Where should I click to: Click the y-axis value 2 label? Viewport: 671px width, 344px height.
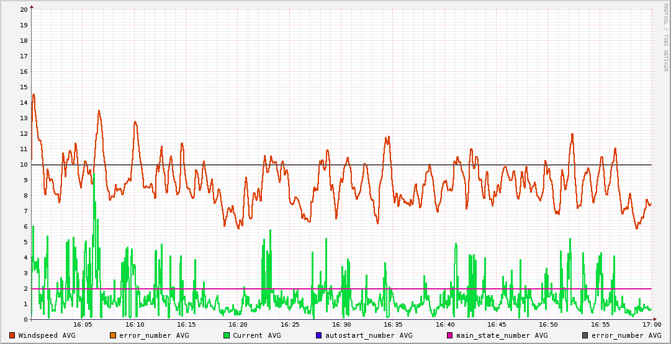(25, 289)
